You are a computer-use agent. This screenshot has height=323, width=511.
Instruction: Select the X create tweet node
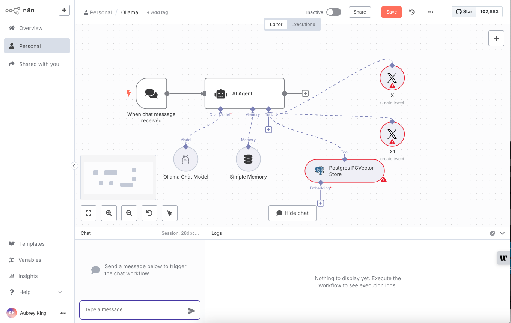click(392, 78)
